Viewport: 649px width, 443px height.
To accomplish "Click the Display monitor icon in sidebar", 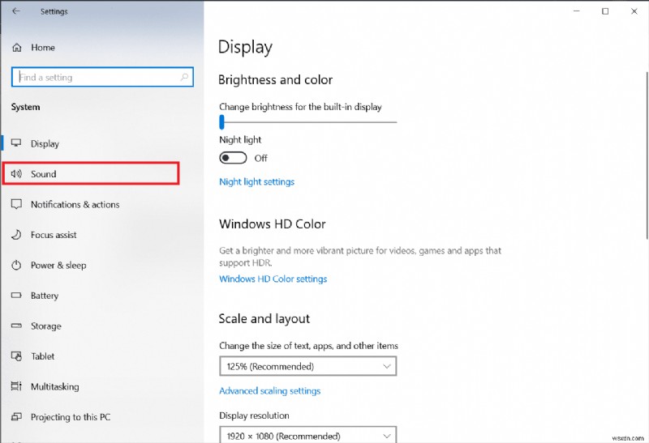I will pyautogui.click(x=15, y=143).
